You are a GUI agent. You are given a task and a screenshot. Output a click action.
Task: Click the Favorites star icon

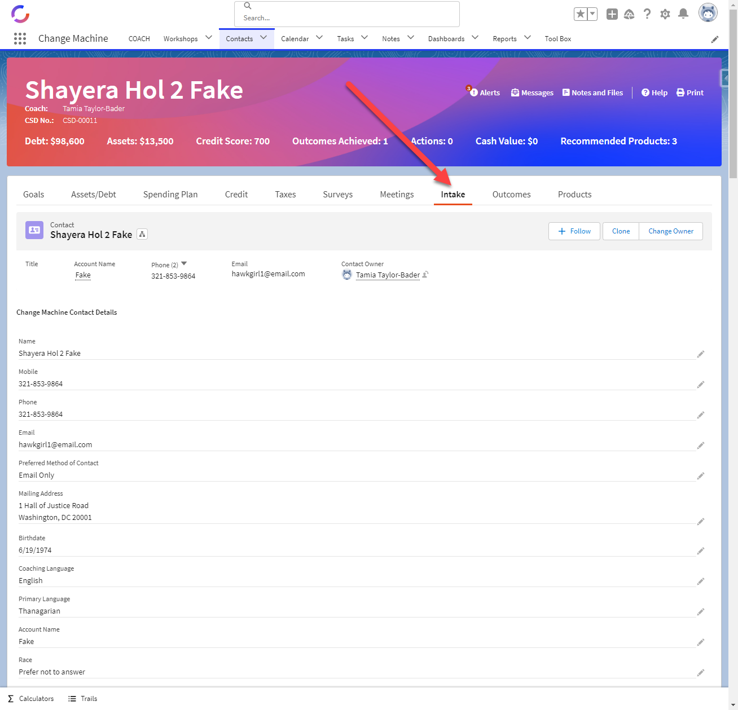click(580, 14)
